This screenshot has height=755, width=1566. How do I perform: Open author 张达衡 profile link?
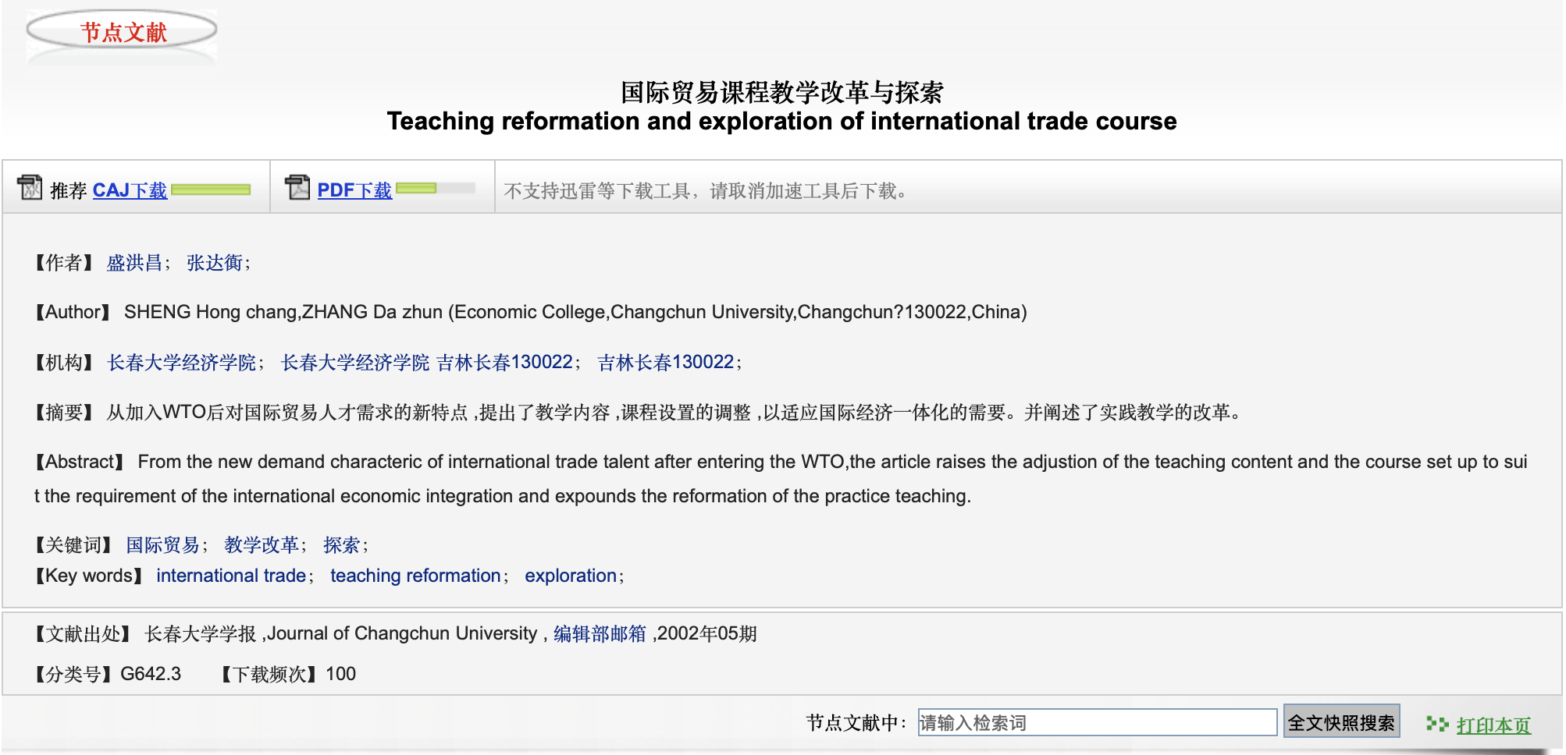click(x=215, y=263)
